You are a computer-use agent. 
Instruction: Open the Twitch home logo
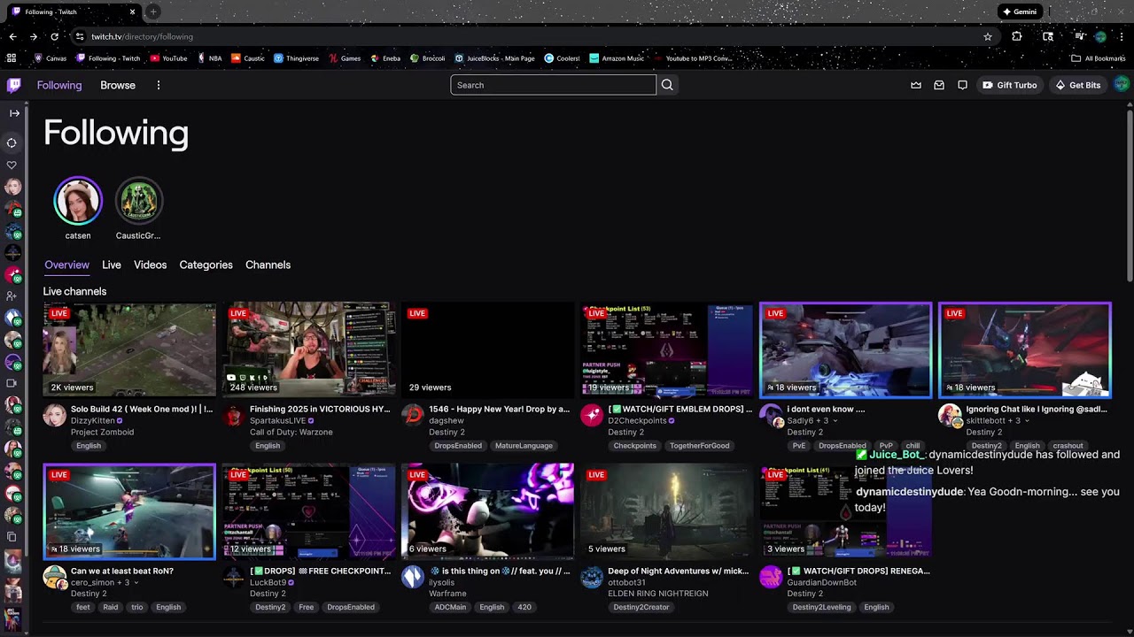[13, 85]
